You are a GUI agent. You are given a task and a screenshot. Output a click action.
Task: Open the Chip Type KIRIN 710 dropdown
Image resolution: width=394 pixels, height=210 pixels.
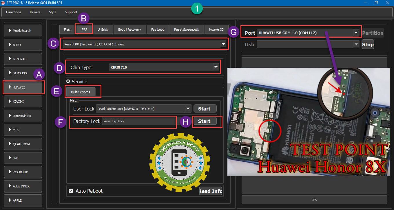(164, 67)
